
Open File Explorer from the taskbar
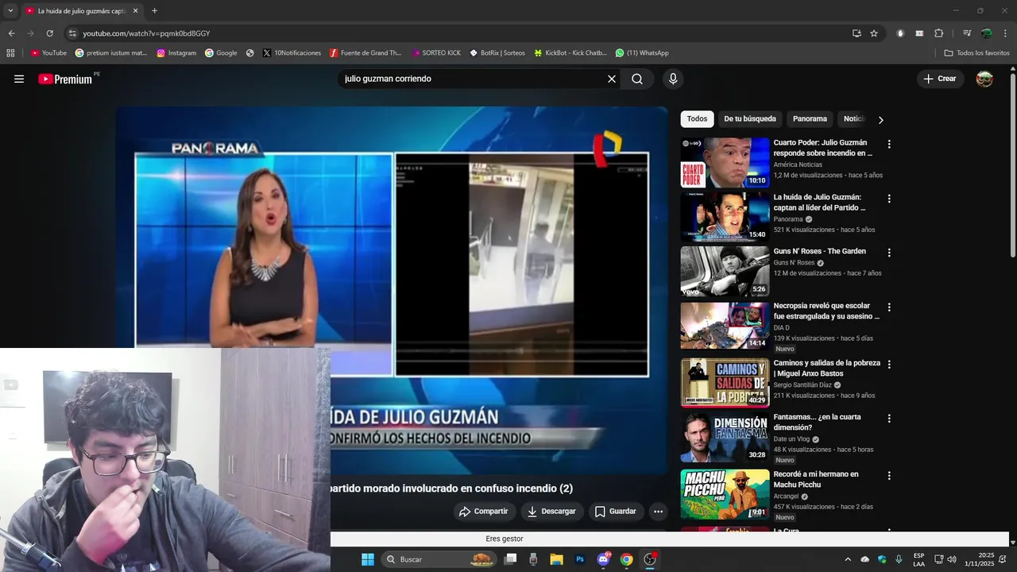(x=556, y=559)
